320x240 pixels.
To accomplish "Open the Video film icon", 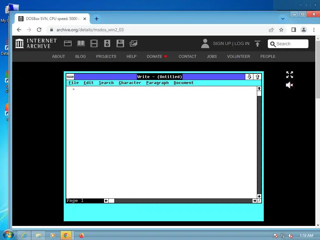I will tap(94, 43).
